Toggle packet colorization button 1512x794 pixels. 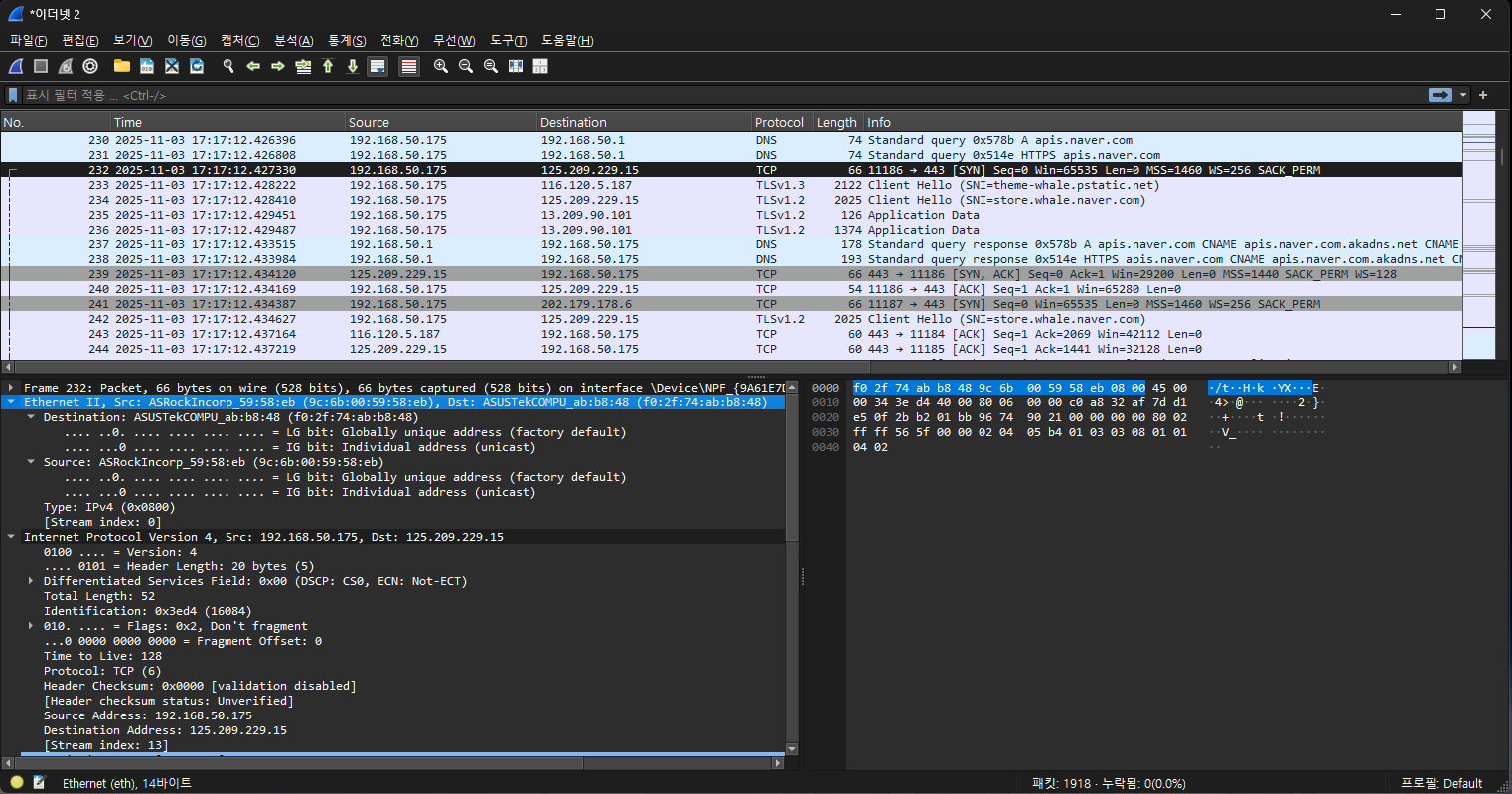pos(409,66)
